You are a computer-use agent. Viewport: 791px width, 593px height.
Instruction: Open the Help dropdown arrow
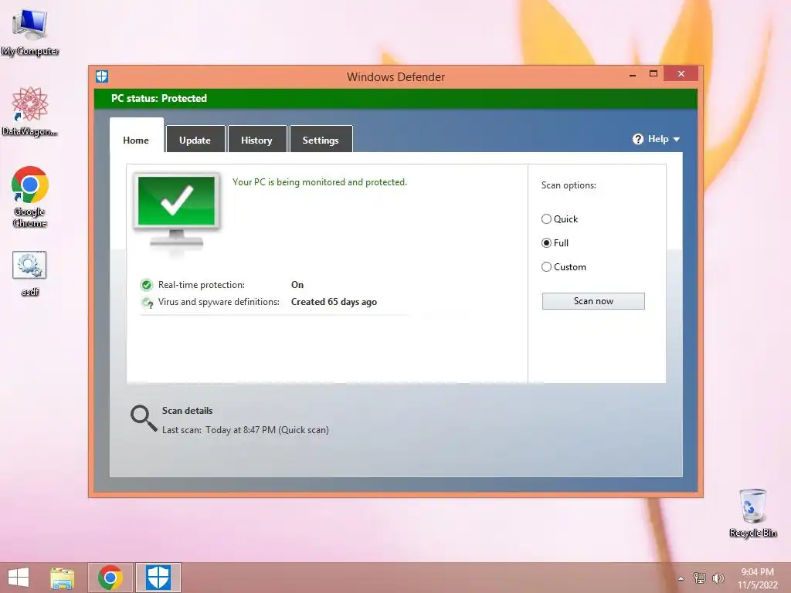pyautogui.click(x=677, y=139)
